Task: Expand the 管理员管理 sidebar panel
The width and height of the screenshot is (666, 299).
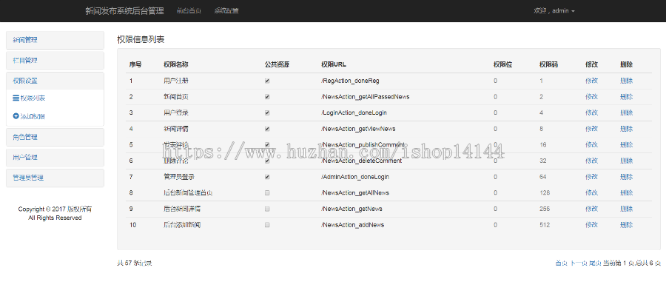Action: (x=55, y=178)
